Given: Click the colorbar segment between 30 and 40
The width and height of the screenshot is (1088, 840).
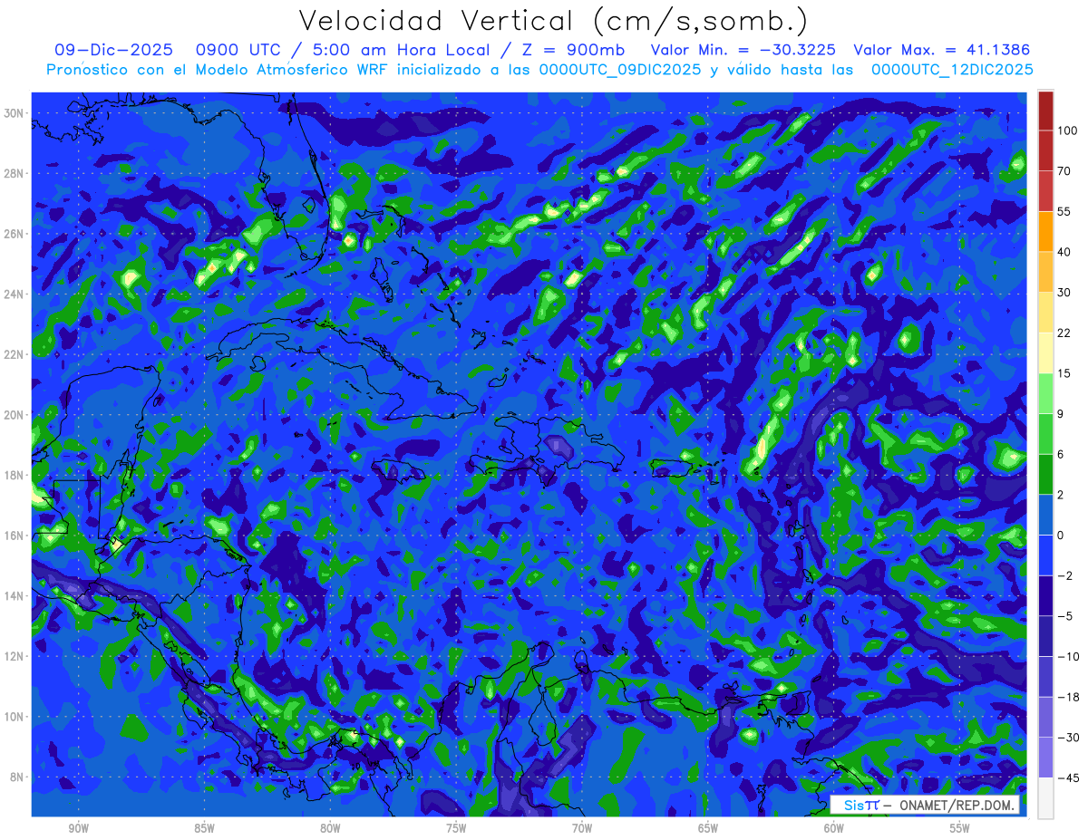Looking at the screenshot, I should click(x=1045, y=272).
